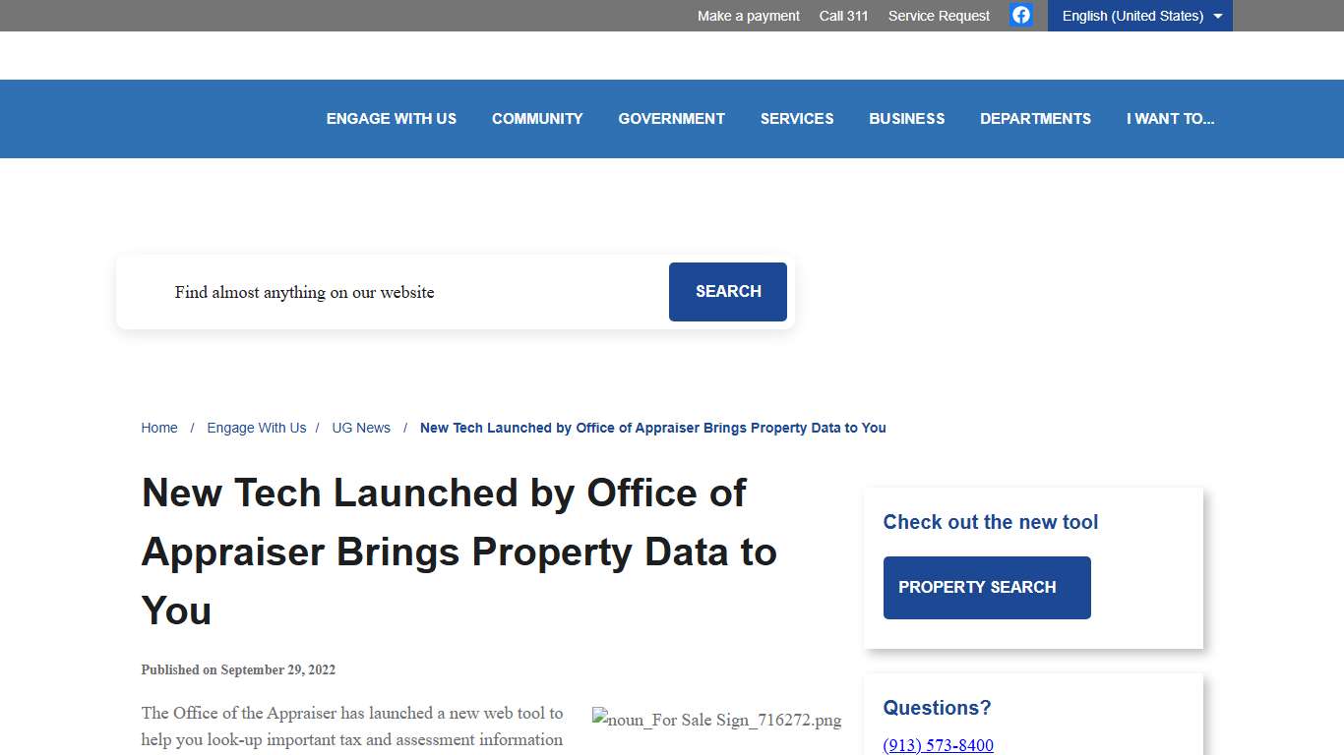Select the GOVERNMENT navigation item
Screen dimensions: 1344x755
(671, 118)
